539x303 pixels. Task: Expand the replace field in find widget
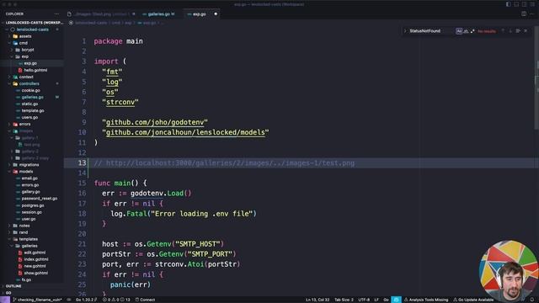[x=405, y=31]
